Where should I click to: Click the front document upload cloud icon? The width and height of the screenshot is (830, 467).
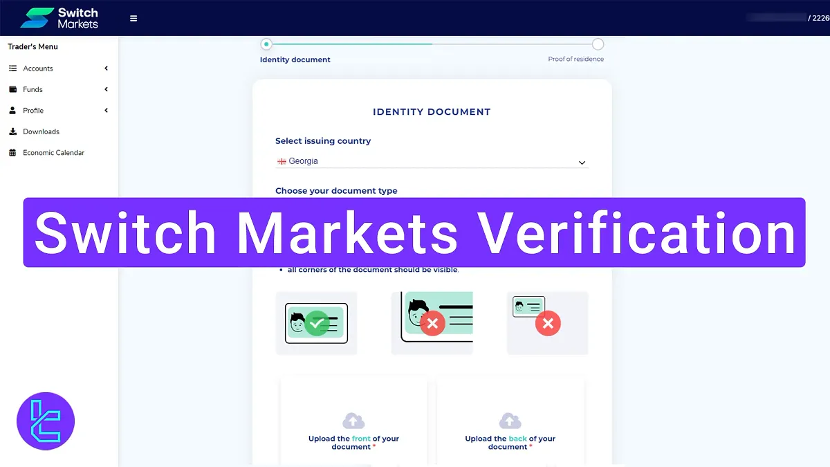tap(353, 421)
